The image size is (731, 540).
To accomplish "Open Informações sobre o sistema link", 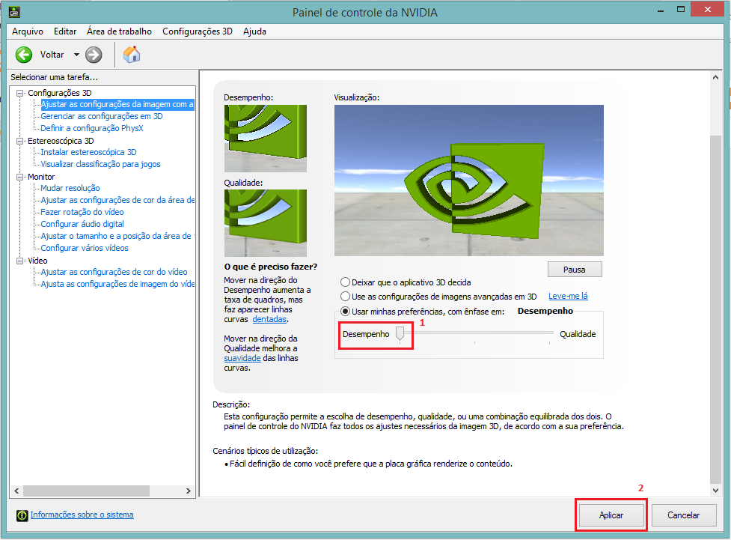I will click(82, 515).
